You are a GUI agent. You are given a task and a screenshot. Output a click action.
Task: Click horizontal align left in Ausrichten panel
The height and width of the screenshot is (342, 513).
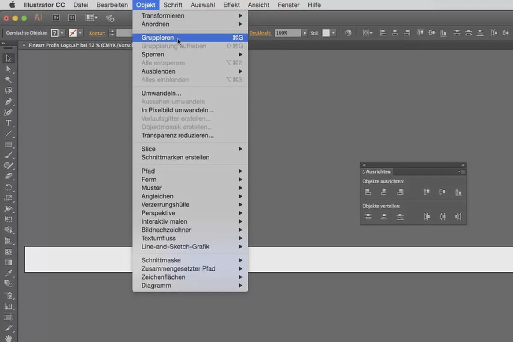(x=368, y=192)
